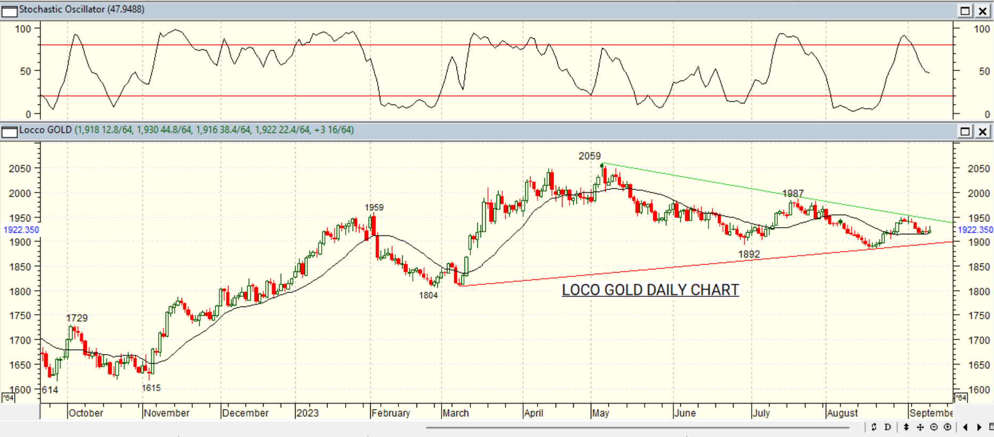Viewport: 994px width, 437px height.
Task: Click the 1804 price low label
Action: point(428,295)
